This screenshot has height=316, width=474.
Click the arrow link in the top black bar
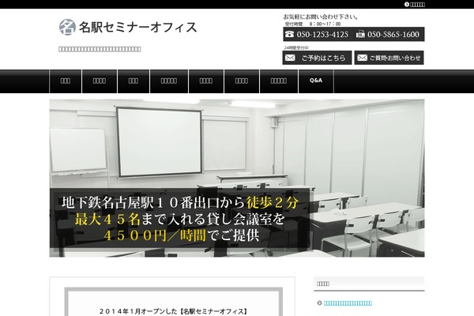click(x=415, y=4)
